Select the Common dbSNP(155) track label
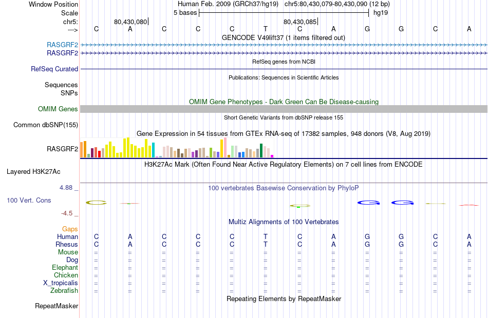Viewport: 488px width, 318px height. 46,125
